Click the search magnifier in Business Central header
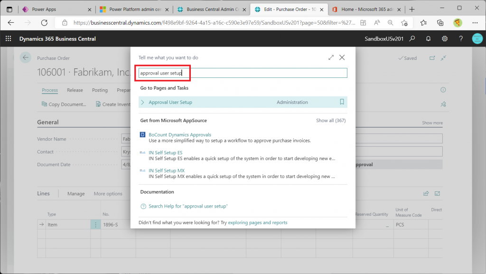Image resolution: width=486 pixels, height=274 pixels. (x=412, y=39)
